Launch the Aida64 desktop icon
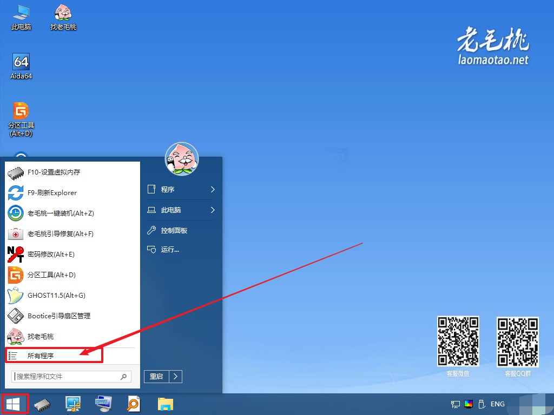The image size is (554, 415). [21, 66]
